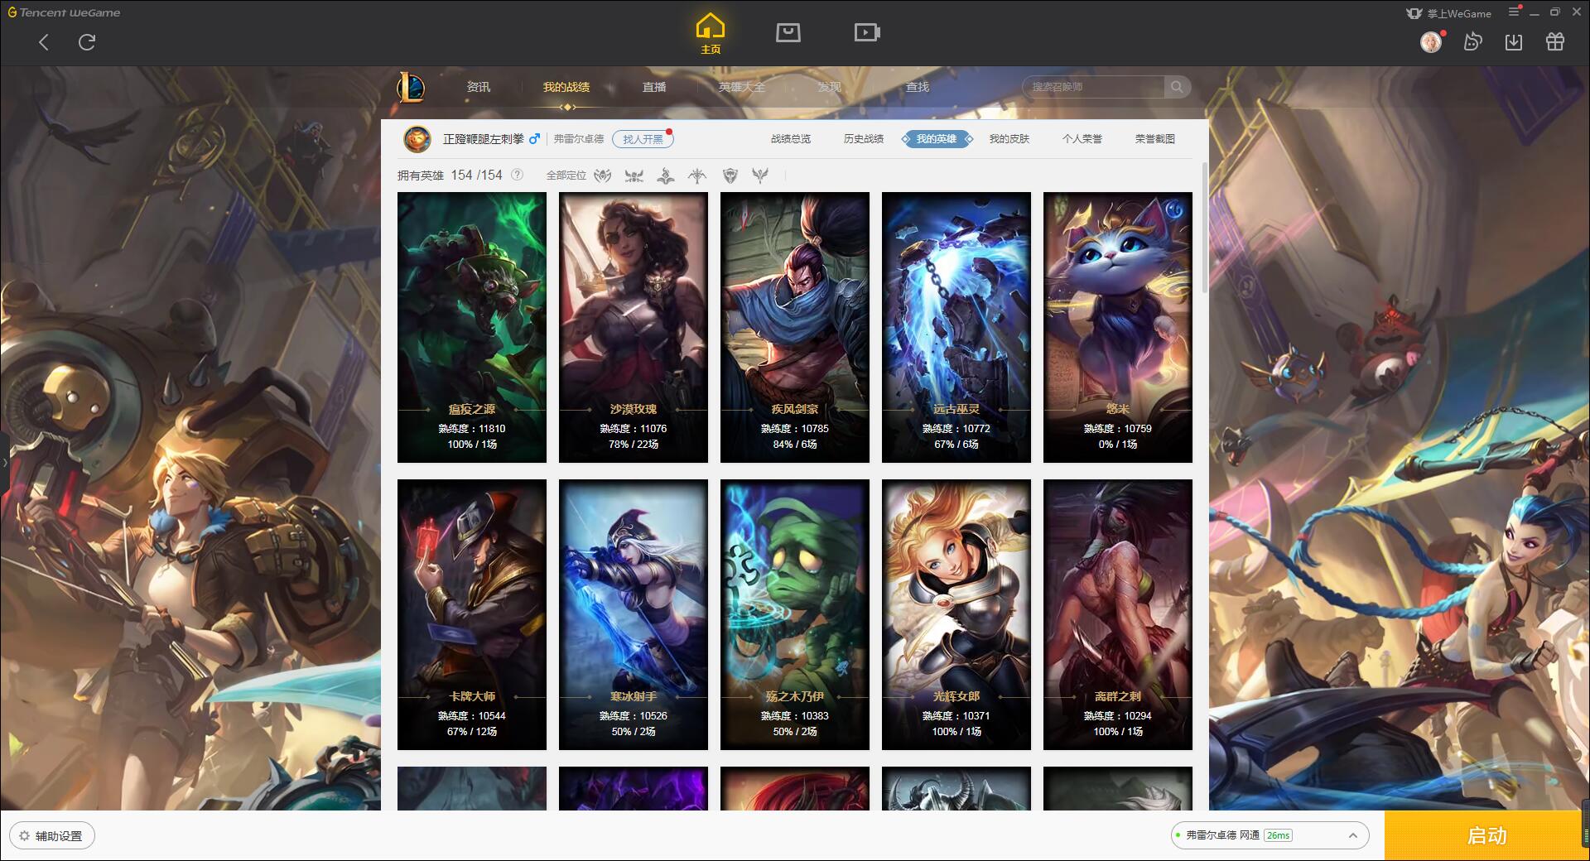Open 辅助设置 assist settings button

click(x=52, y=836)
